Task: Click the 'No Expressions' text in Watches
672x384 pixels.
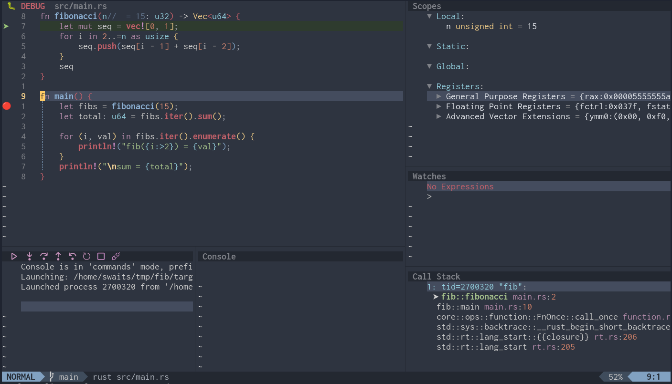Action: [x=460, y=187]
